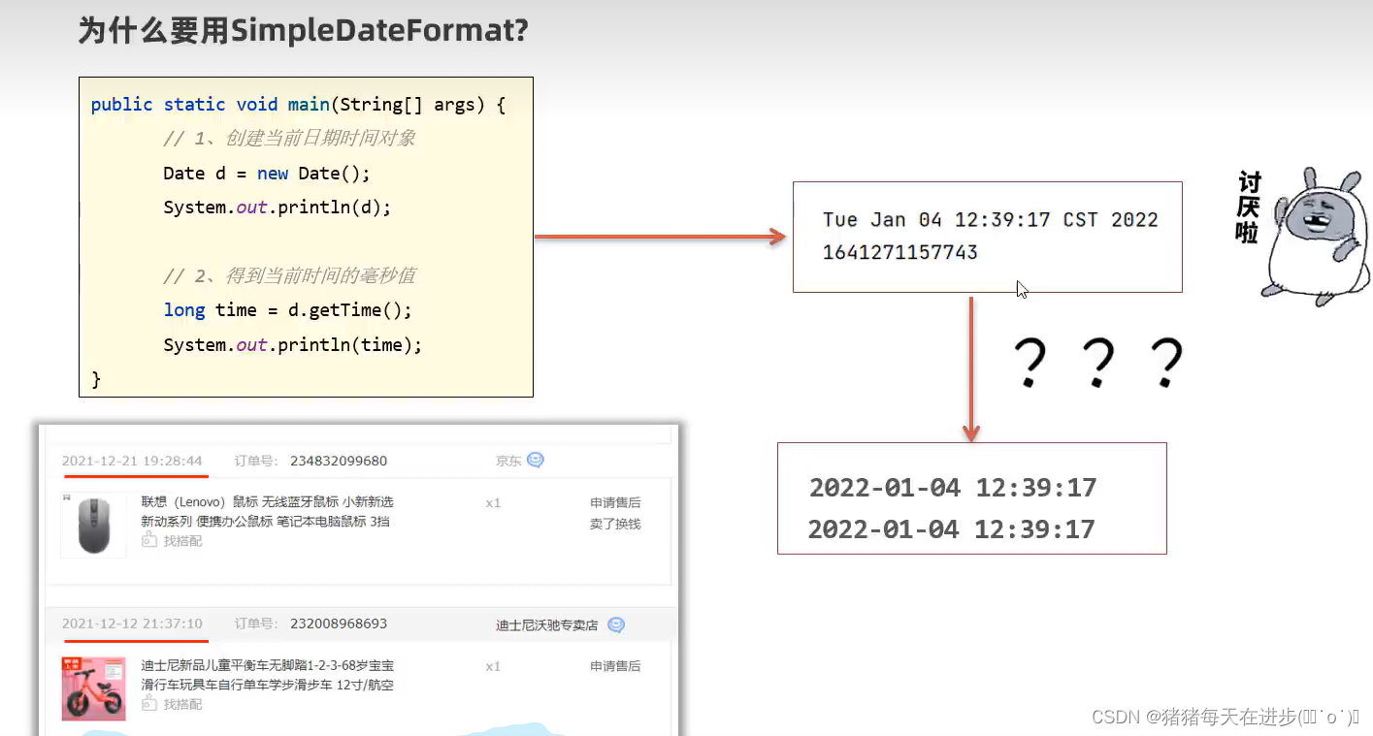
Task: Open the 京东 store link
Action: [x=507, y=460]
